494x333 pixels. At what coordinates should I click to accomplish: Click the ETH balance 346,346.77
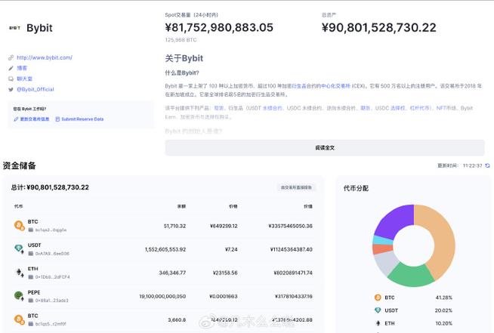pos(172,273)
